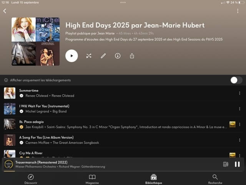Select I Will Wait For You (Instrumental)
246x185 pixels.
44,106
